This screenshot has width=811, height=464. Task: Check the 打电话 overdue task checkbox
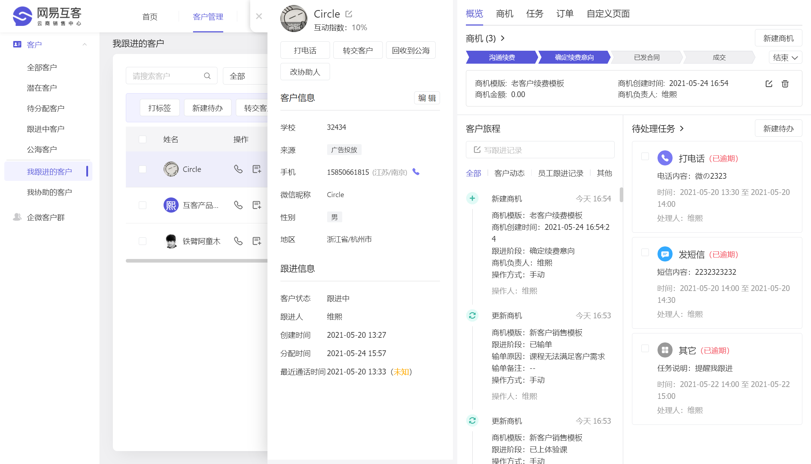click(645, 156)
